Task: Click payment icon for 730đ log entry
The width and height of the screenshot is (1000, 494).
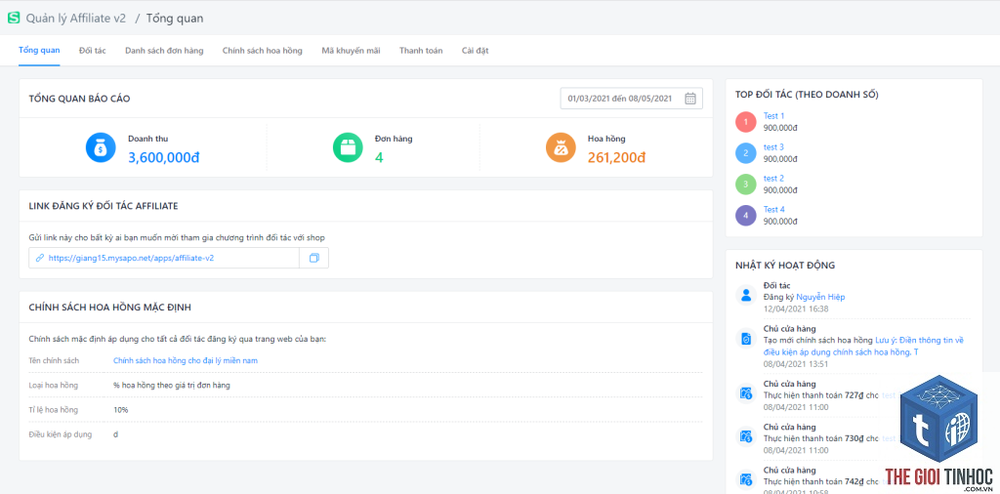Action: [x=745, y=437]
